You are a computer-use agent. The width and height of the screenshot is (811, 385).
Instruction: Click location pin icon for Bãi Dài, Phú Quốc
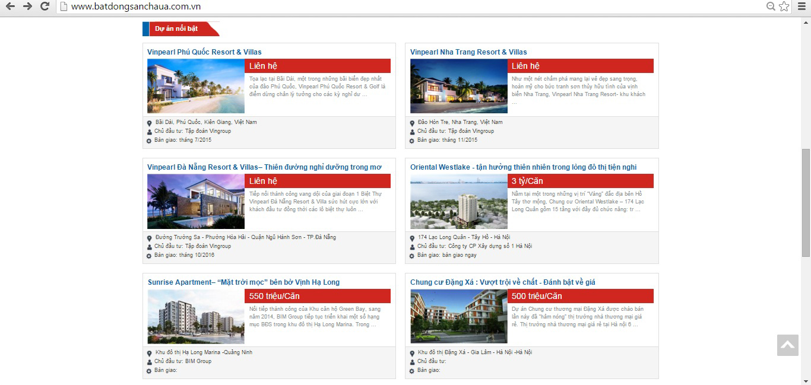[149, 123]
